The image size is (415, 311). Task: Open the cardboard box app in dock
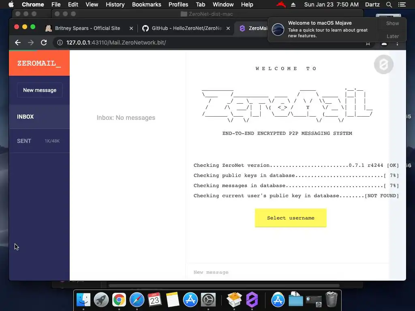pyautogui.click(x=234, y=300)
